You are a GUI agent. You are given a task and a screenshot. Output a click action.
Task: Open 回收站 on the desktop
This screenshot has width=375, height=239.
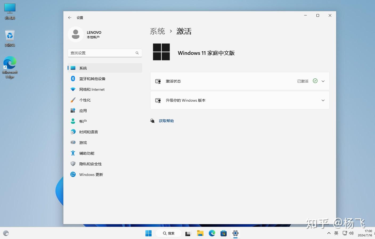[10, 37]
